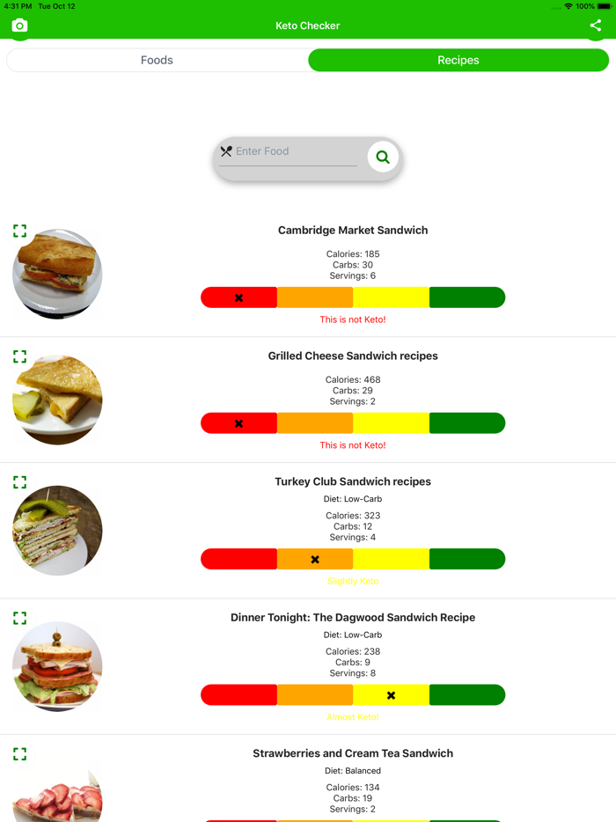
Task: Select the crossed utensils icon in the search field
Action: pos(226,150)
